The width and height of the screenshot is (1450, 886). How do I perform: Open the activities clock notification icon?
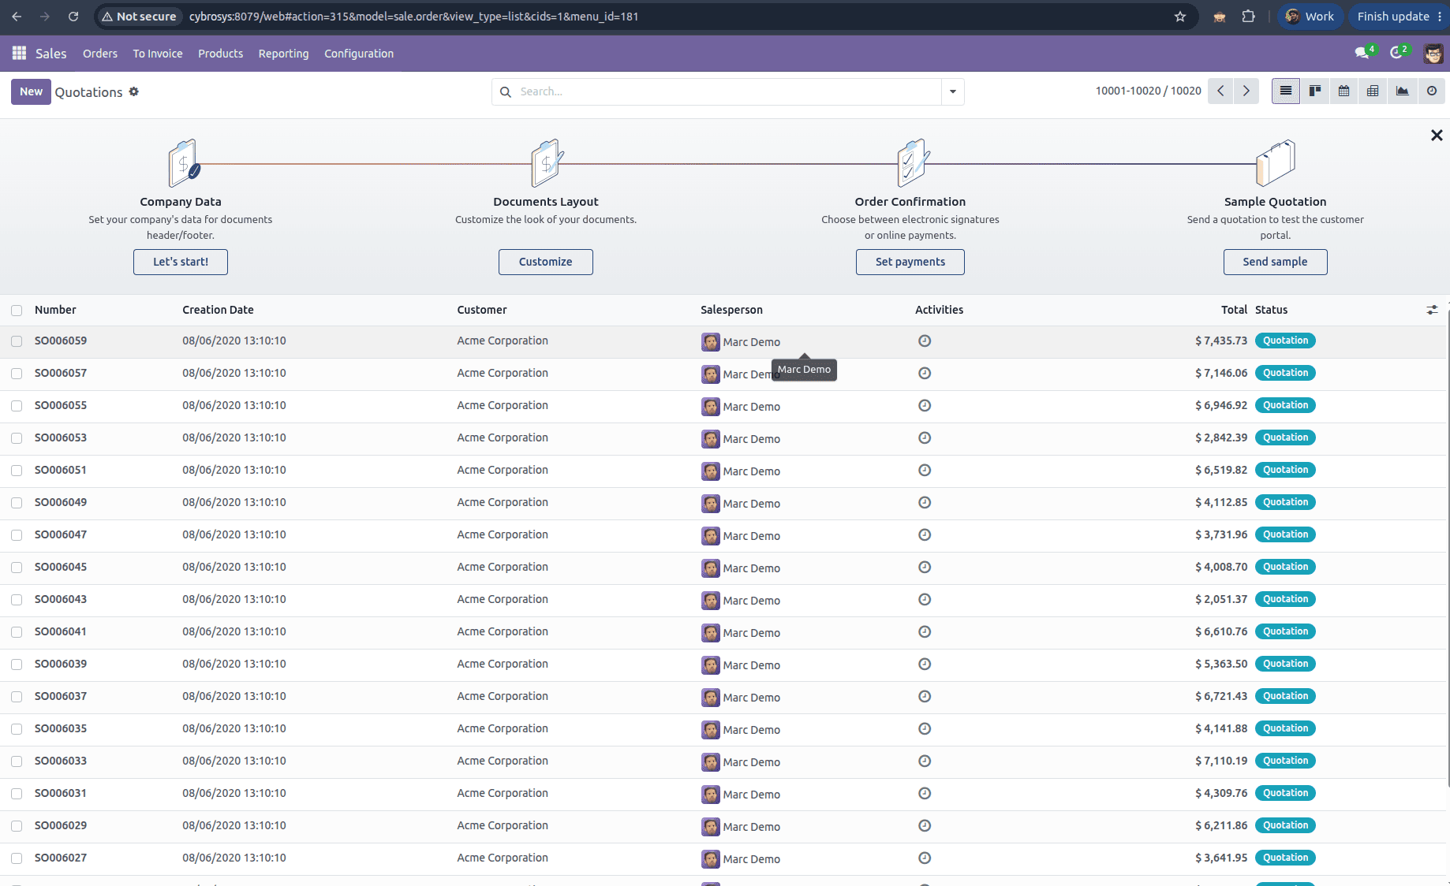pos(1398,53)
